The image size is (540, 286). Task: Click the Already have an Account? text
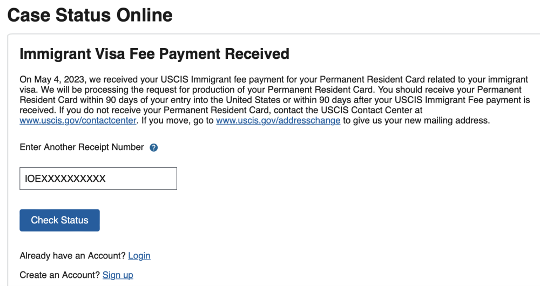[x=73, y=256]
